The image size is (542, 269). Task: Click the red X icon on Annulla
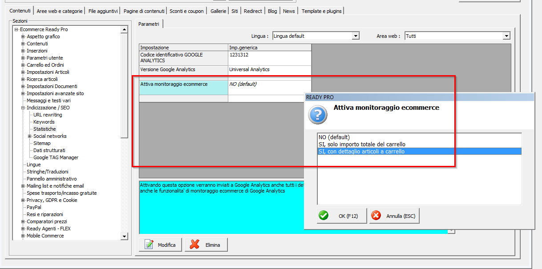coord(376,216)
